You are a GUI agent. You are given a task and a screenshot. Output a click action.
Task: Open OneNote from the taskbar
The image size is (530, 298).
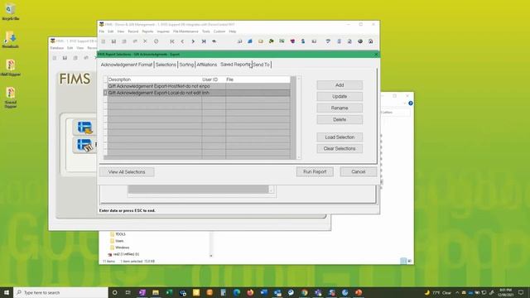(x=142, y=292)
